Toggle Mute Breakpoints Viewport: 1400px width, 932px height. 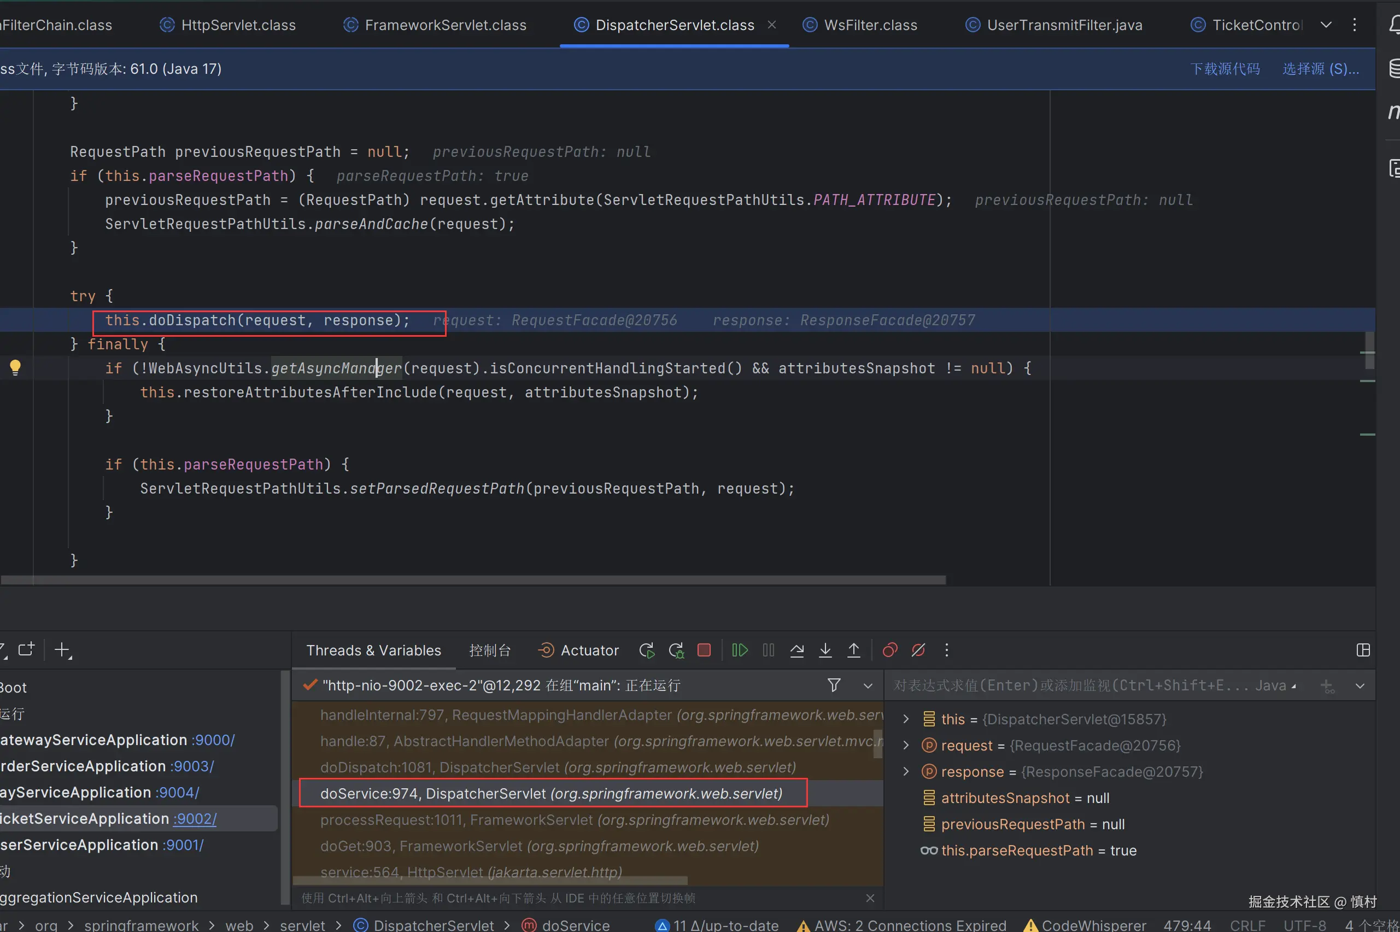(x=918, y=650)
